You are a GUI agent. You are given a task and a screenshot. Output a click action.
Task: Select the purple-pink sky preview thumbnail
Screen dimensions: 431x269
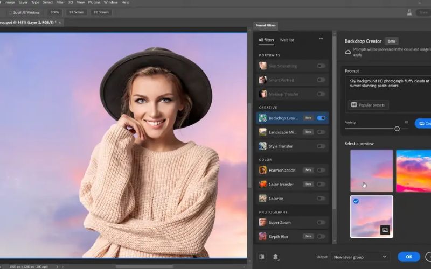372,171
